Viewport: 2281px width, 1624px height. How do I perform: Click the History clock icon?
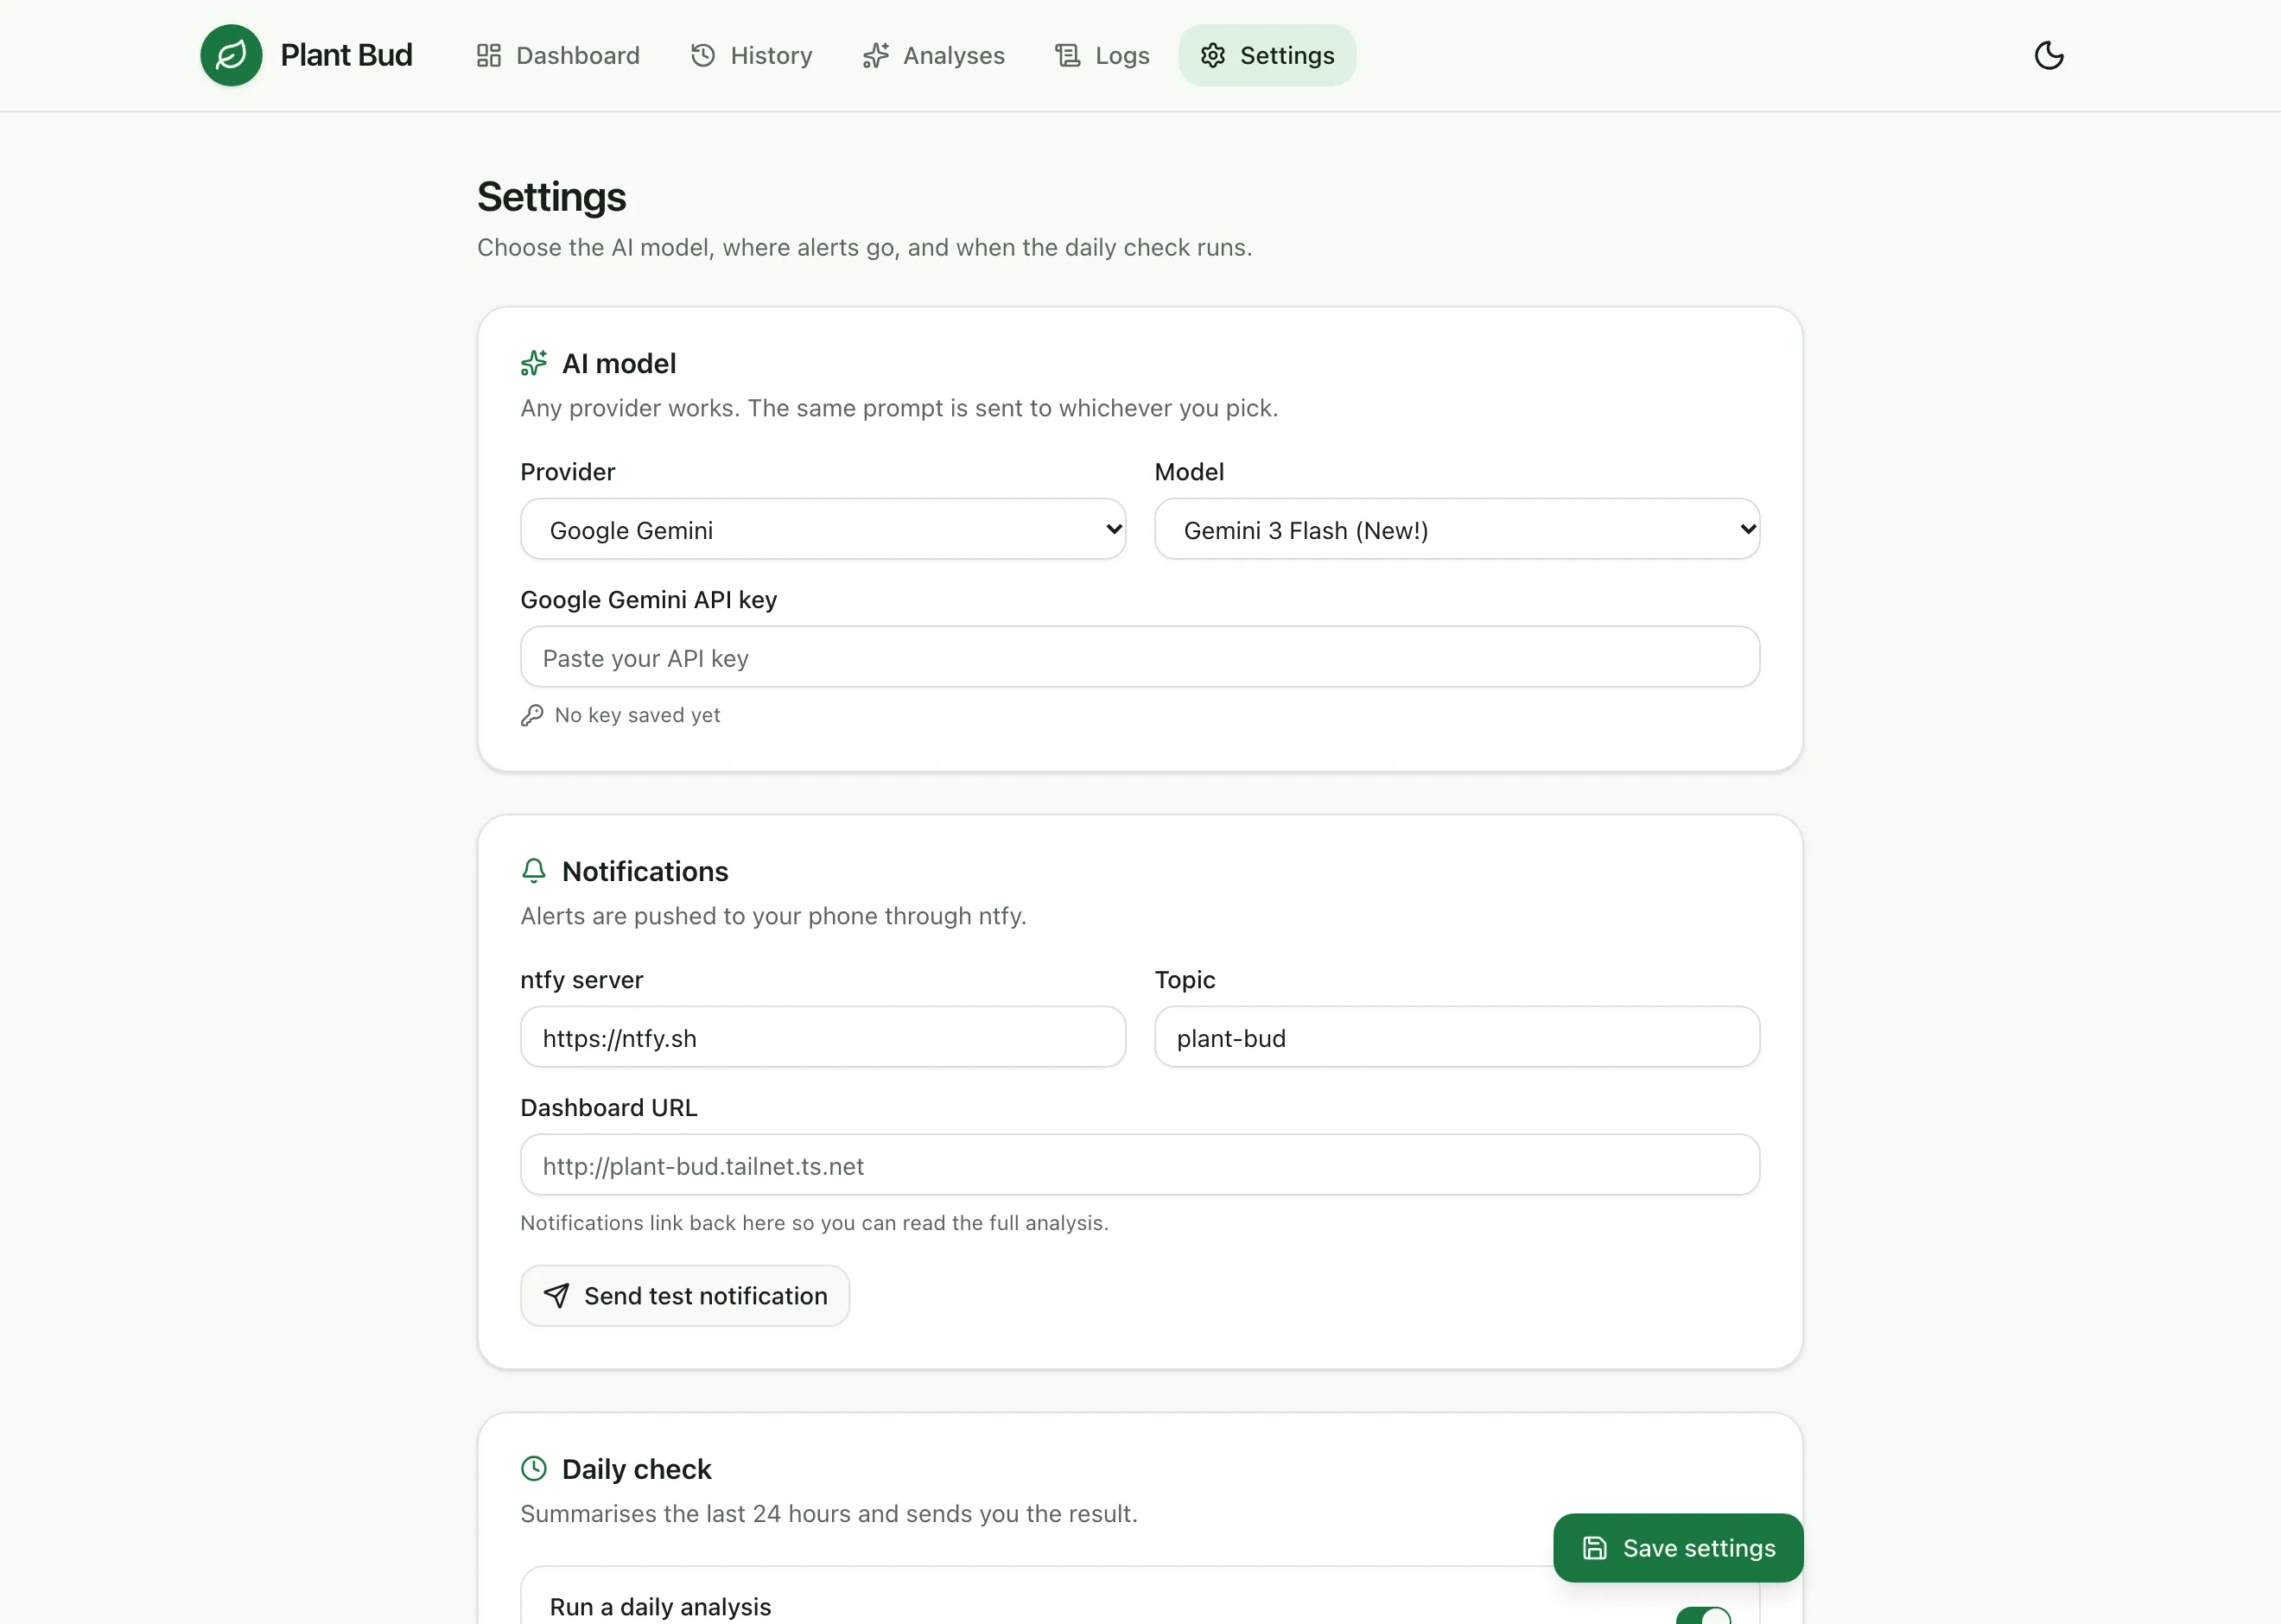tap(703, 55)
